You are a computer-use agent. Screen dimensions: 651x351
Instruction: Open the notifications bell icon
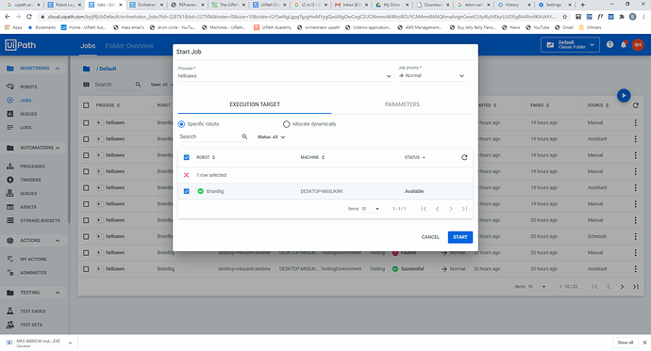624,45
